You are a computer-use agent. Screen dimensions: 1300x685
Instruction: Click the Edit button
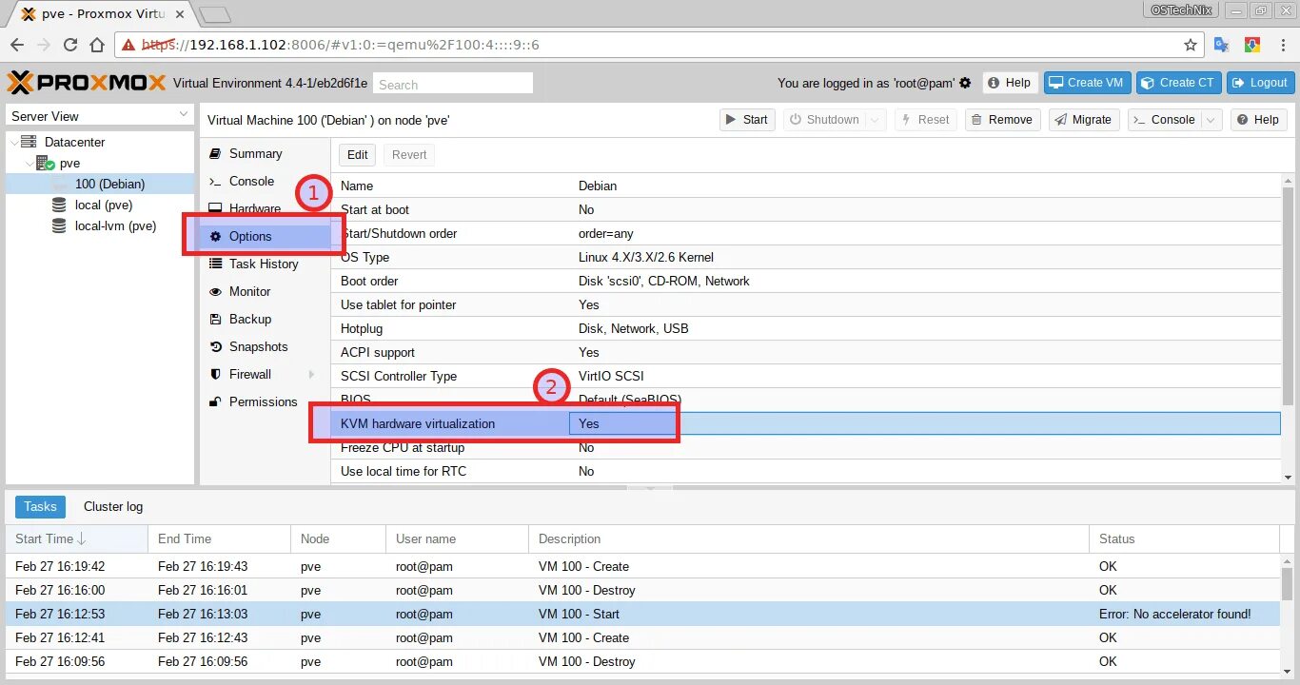click(x=357, y=155)
